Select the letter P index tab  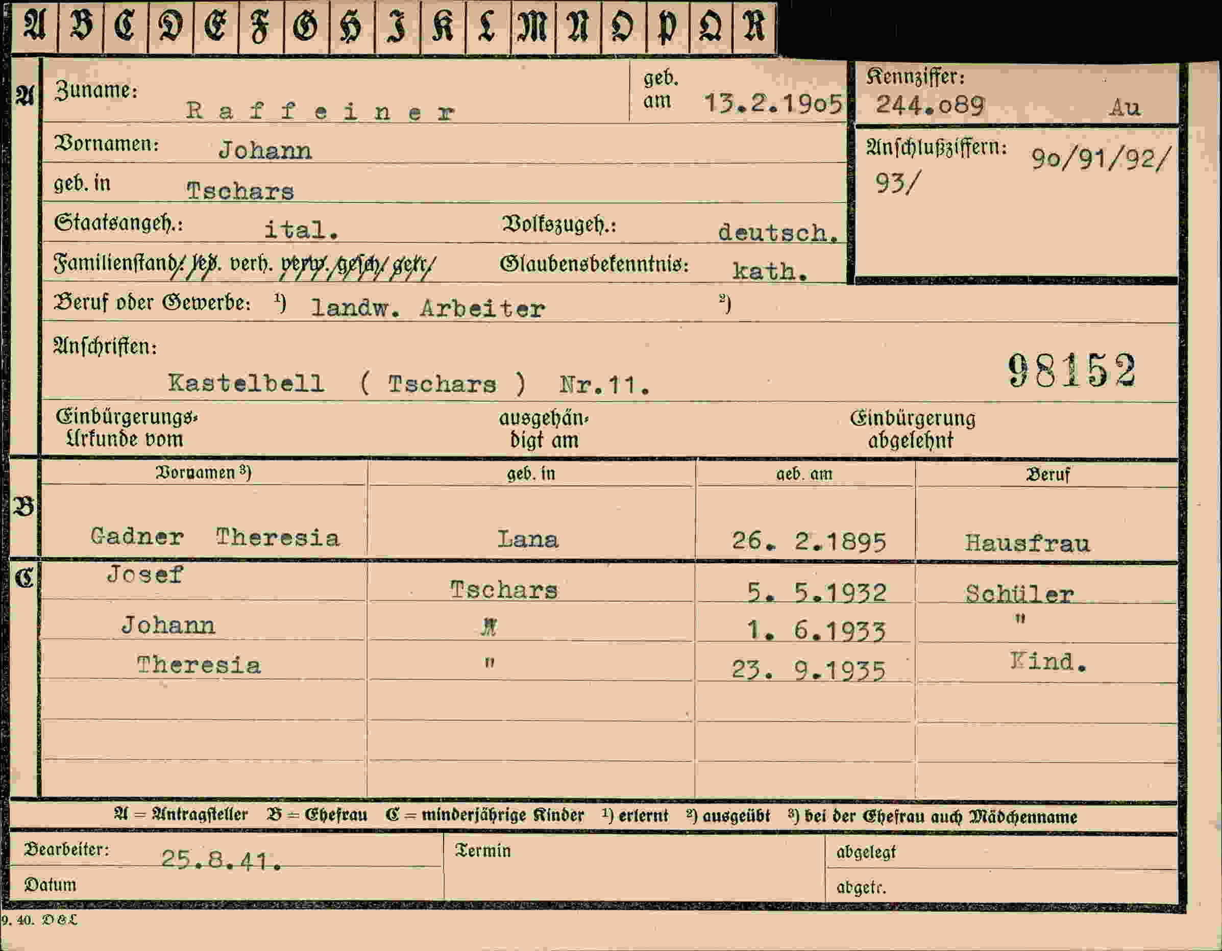tap(668, 28)
